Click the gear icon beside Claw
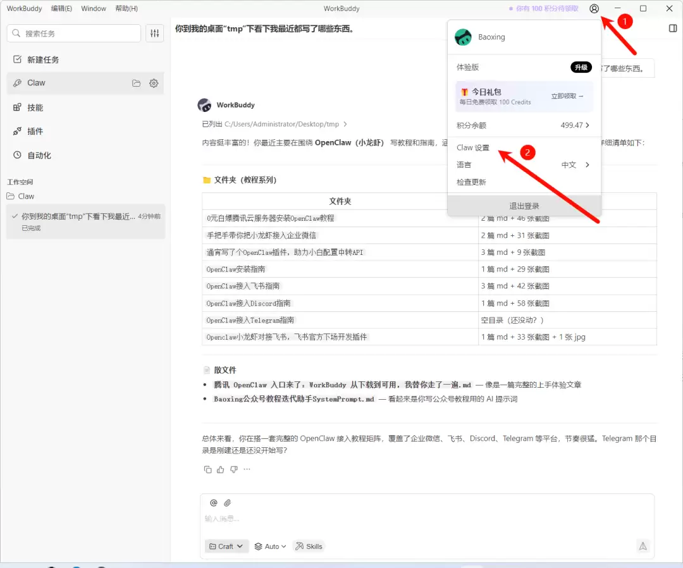The height and width of the screenshot is (568, 683). (x=154, y=83)
